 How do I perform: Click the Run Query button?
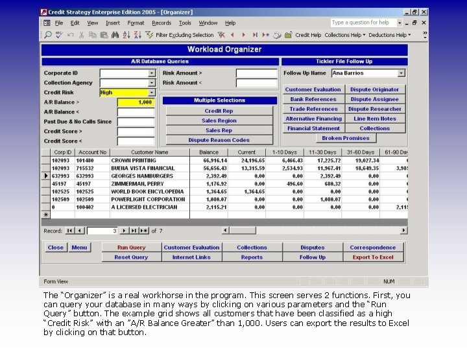(131, 248)
